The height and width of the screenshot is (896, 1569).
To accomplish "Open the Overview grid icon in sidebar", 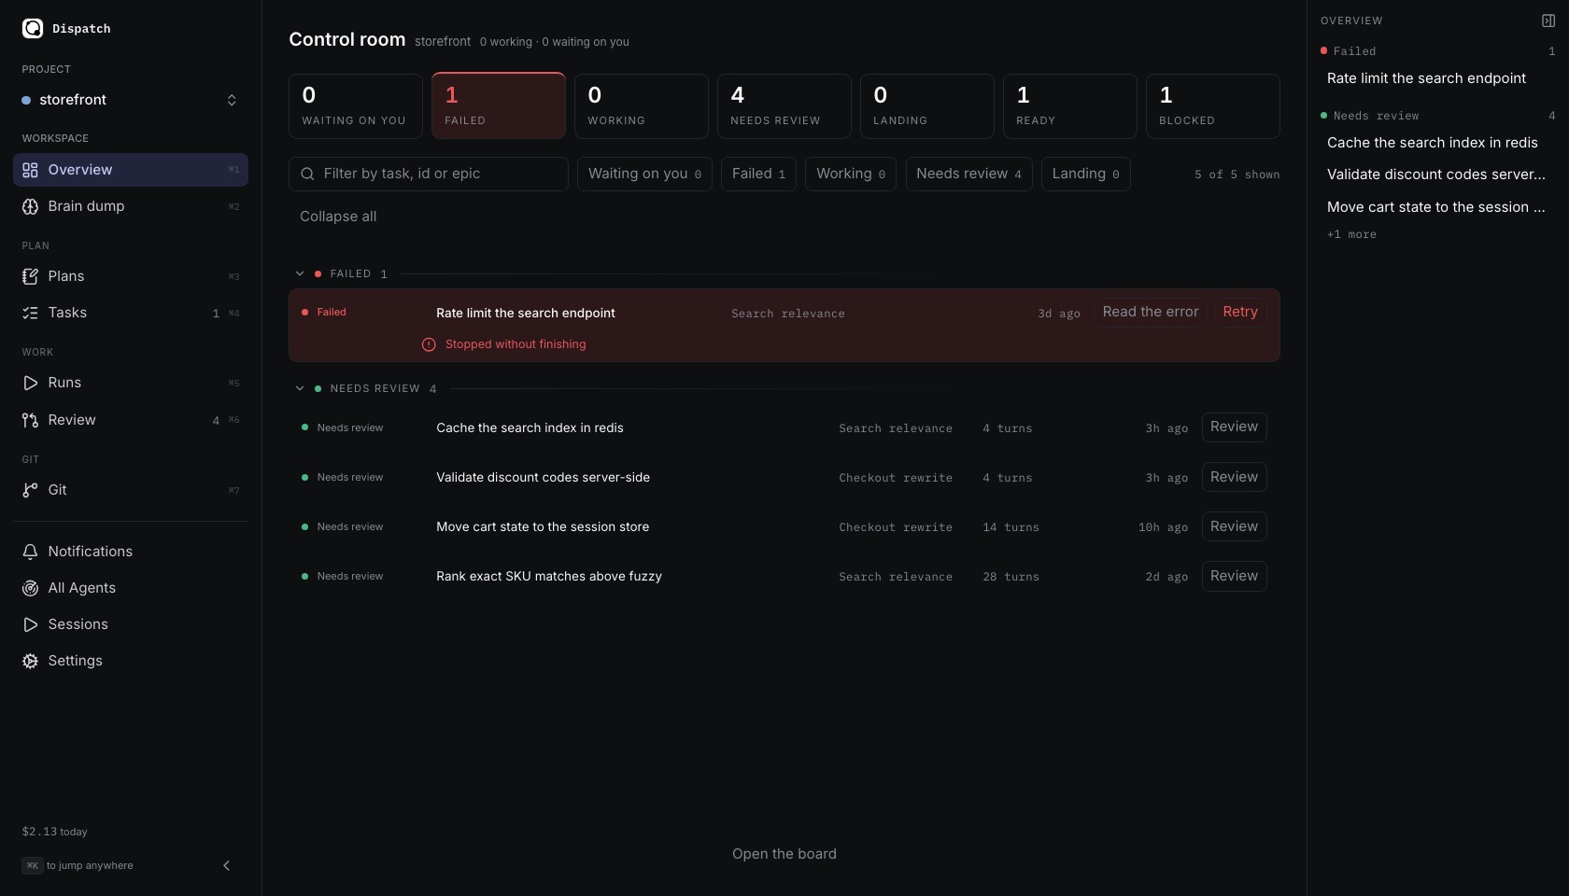I will click(x=30, y=170).
